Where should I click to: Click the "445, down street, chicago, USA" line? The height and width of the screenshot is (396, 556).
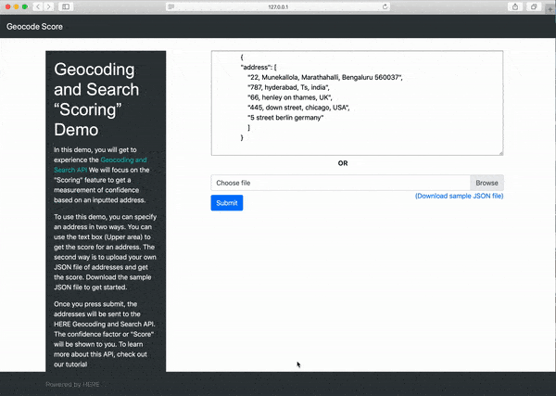(x=298, y=108)
